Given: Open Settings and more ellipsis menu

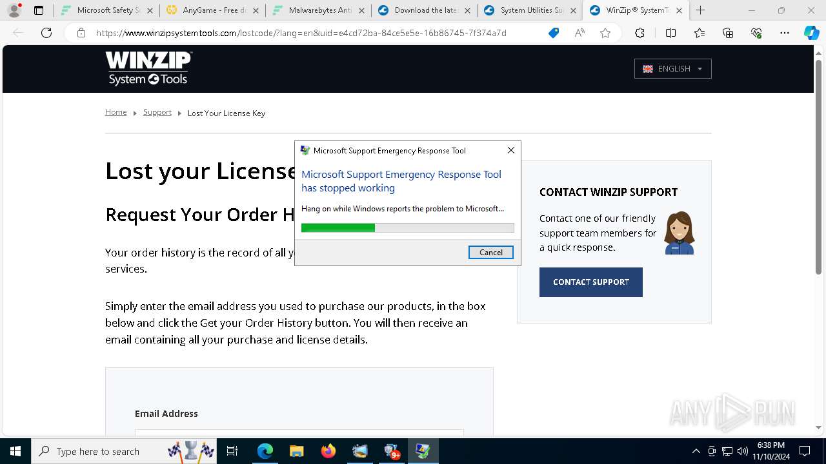Looking at the screenshot, I should 785,34.
